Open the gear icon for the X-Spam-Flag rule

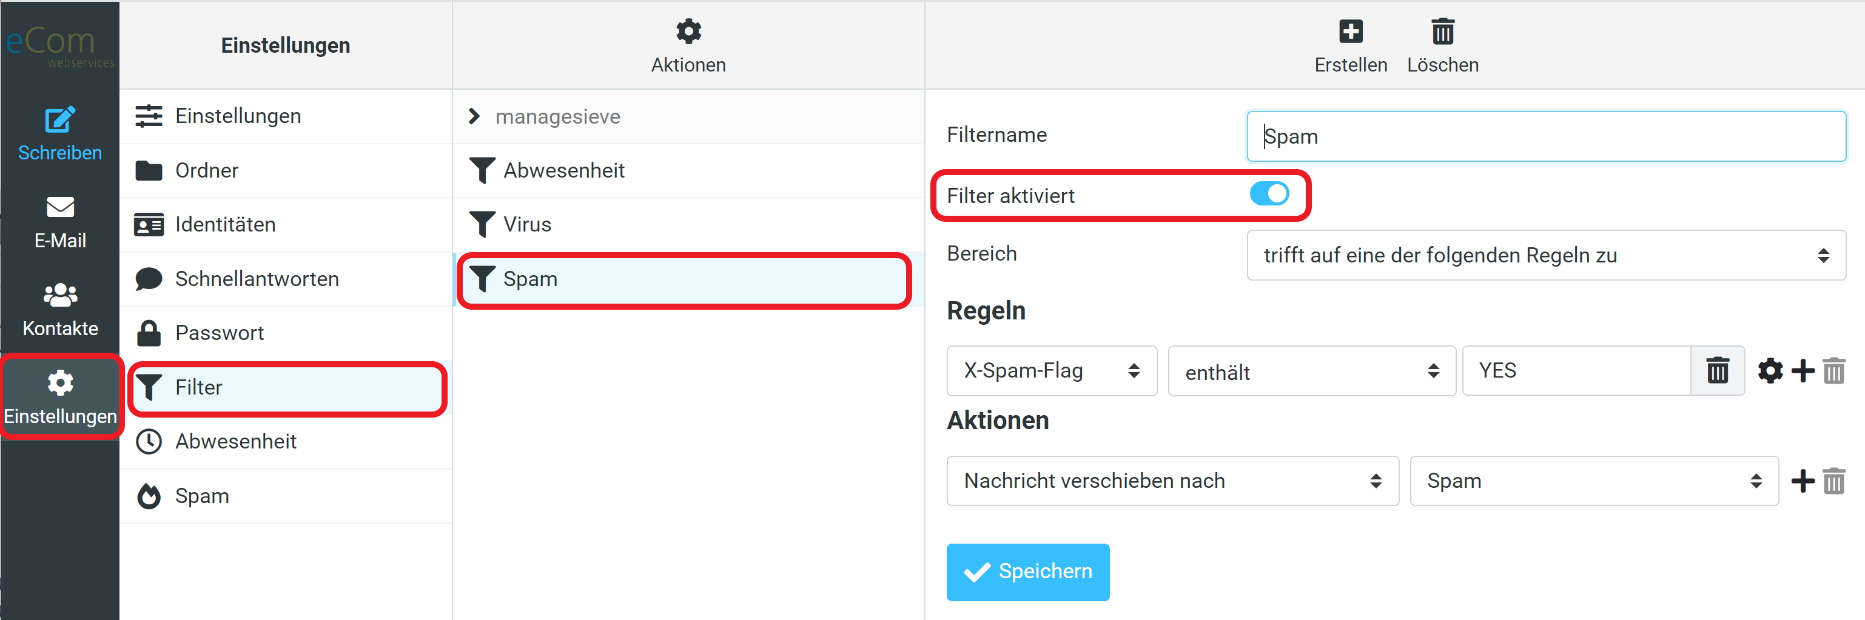click(1770, 370)
